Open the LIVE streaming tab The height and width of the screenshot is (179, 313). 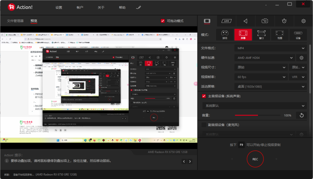click(x=226, y=21)
